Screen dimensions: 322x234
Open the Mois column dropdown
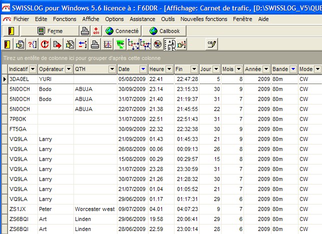coord(238,69)
